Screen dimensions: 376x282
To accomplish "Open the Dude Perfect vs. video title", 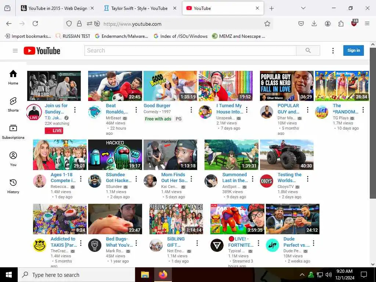I will tap(297, 242).
